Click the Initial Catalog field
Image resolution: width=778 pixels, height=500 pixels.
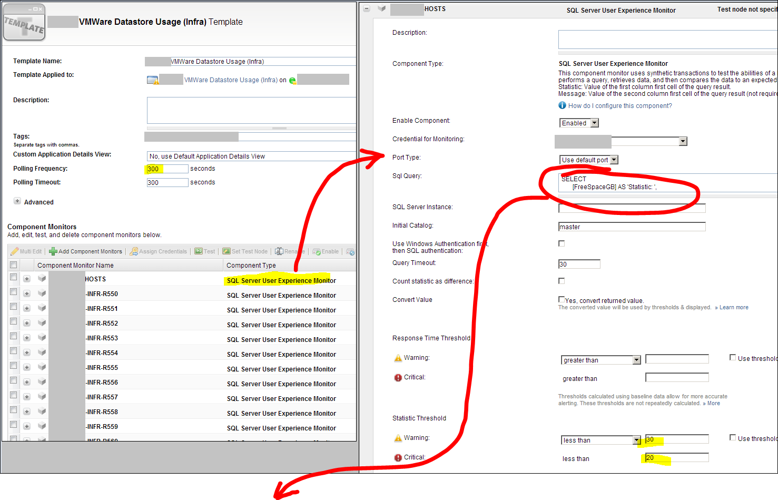[632, 227]
